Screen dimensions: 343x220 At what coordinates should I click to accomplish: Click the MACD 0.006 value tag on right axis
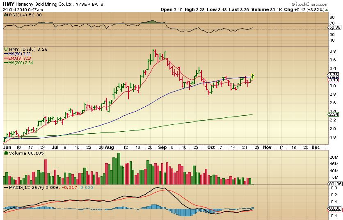point(335,208)
